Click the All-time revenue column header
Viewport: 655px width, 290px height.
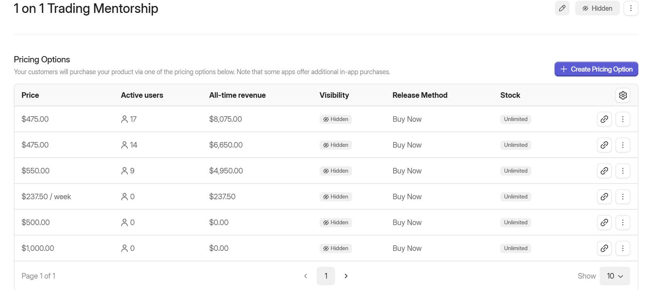pos(237,95)
